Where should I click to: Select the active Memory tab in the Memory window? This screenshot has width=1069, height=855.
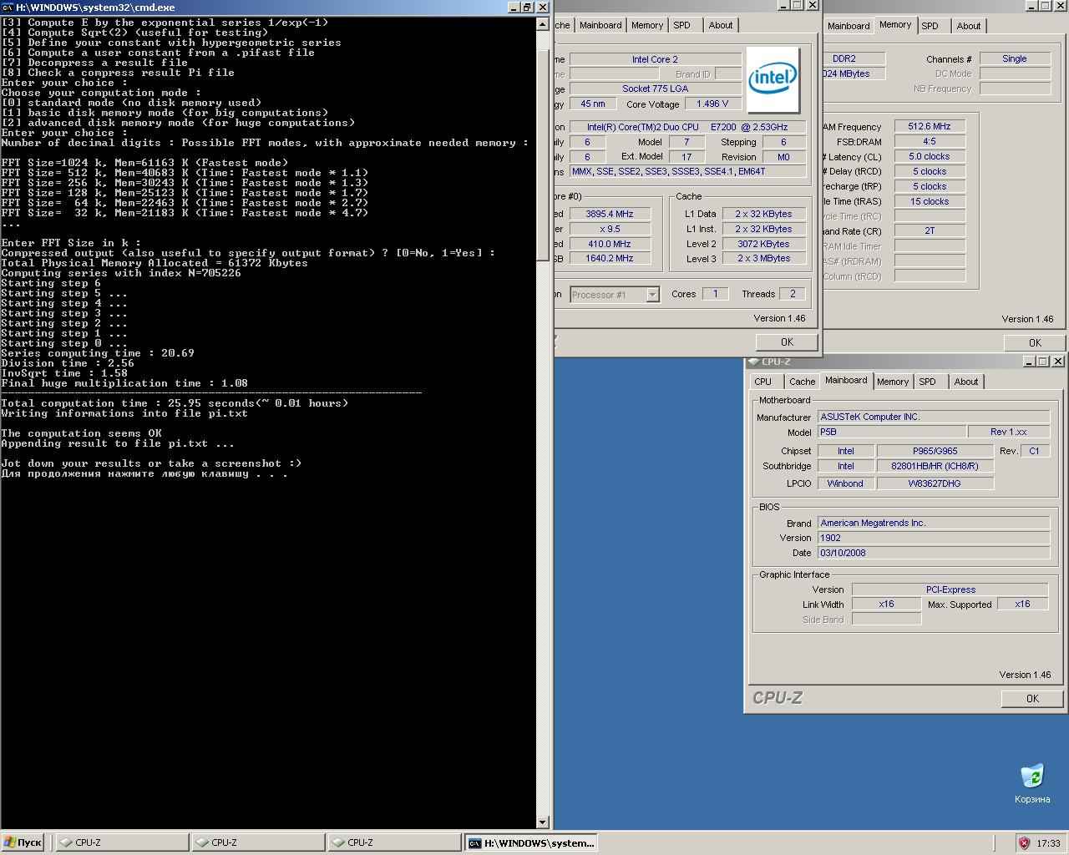[895, 24]
